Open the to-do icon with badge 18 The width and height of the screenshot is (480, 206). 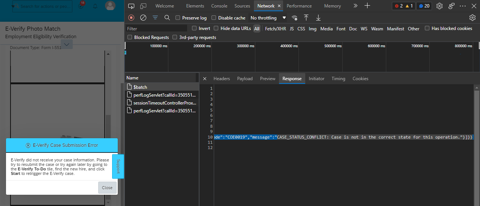pos(81,5)
